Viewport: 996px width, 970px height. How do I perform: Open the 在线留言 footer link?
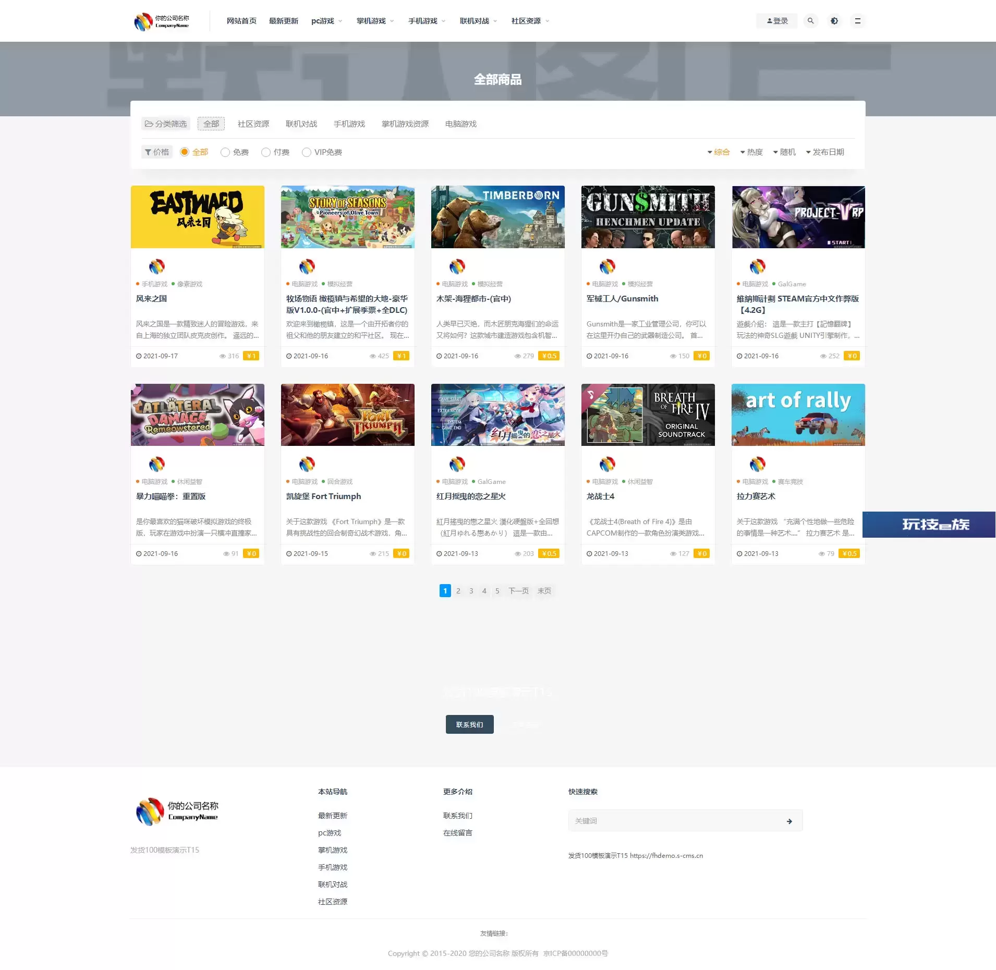[x=458, y=833]
